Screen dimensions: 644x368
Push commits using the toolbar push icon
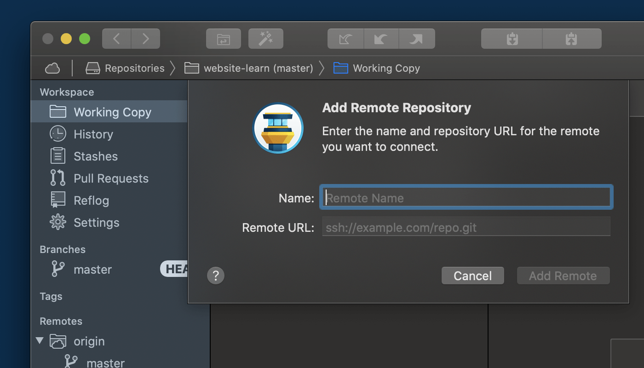tap(416, 39)
